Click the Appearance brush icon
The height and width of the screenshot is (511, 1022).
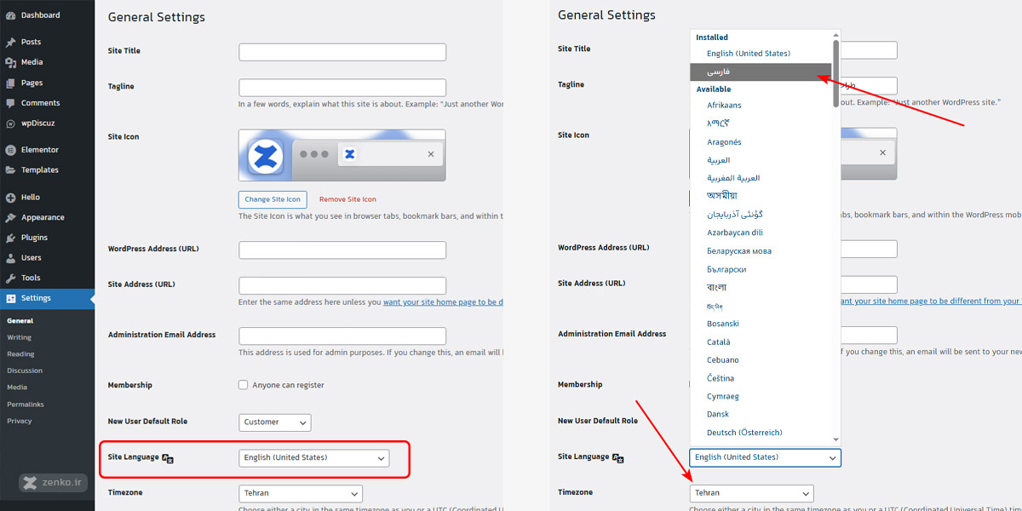(10, 217)
